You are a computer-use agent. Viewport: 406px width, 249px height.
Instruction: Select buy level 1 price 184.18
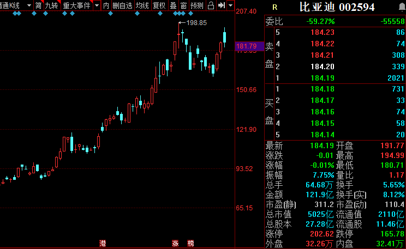pos(323,89)
